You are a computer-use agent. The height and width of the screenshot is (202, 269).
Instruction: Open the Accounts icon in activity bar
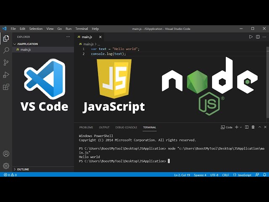6,154
